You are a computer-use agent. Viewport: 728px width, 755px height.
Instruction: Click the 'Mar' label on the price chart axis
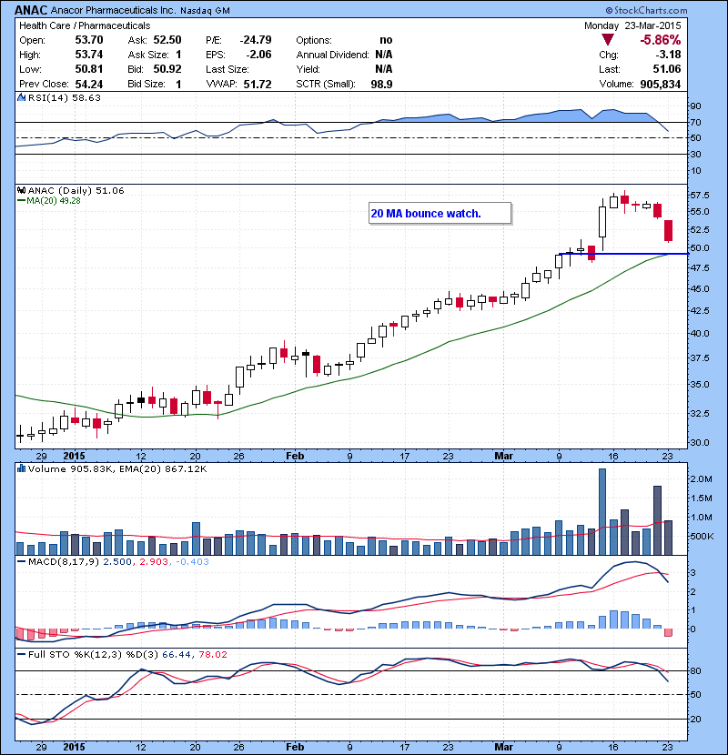pos(503,456)
